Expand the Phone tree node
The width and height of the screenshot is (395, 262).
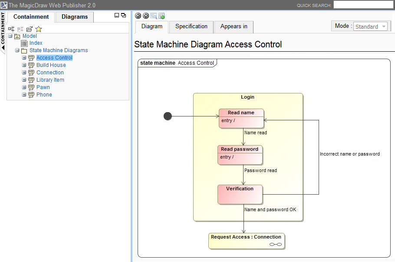point(24,95)
